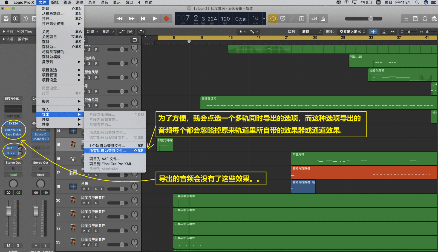Image resolution: width=438 pixels, height=252 pixels.
Task: Click 存储为 in File menu
Action: 60,47
